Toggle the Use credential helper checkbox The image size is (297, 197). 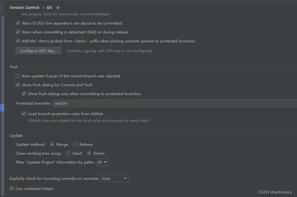[12, 188]
